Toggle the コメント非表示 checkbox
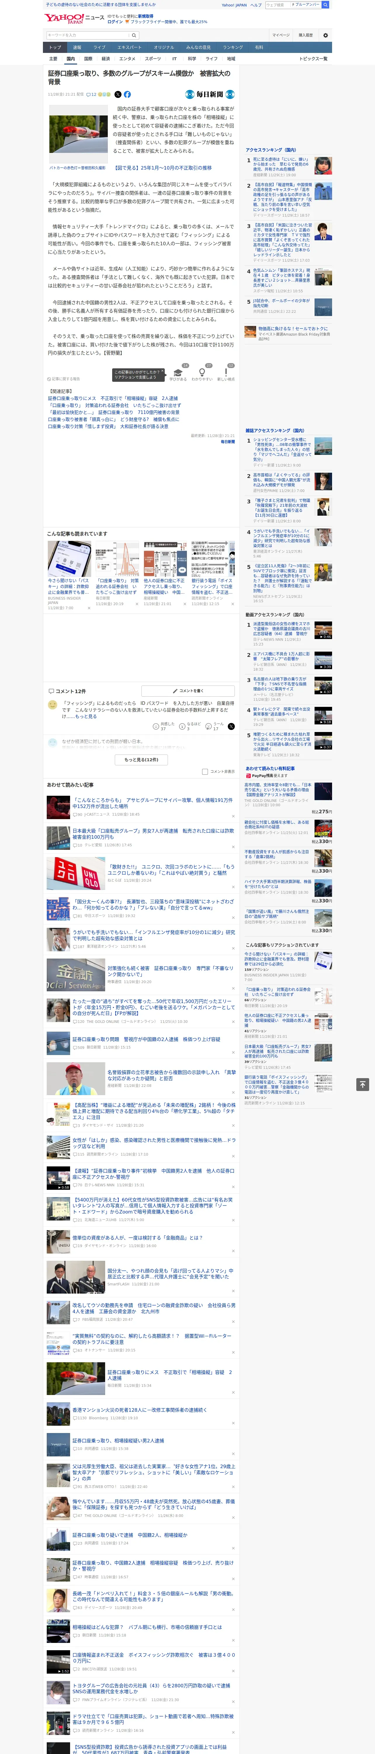The height and width of the screenshot is (1754, 375). pyautogui.click(x=205, y=771)
